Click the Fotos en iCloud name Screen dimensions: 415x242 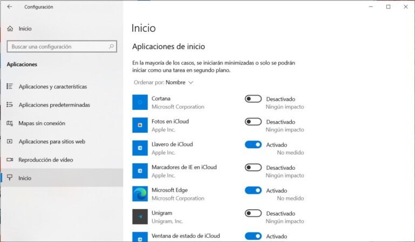170,121
